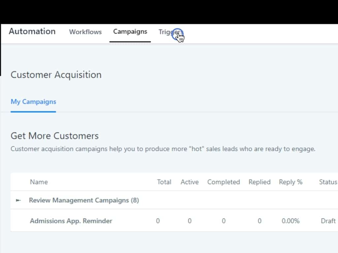The image size is (338, 253).
Task: Expand the Review Management Campaigns arrow
Action: [x=18, y=200]
